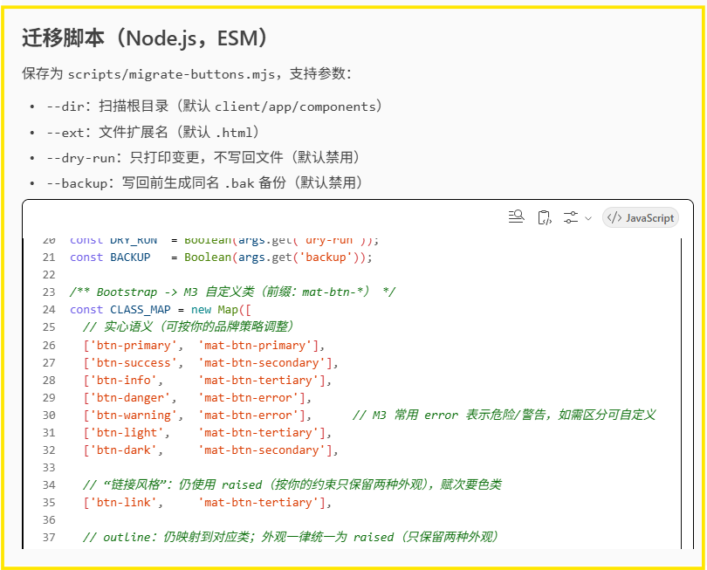The image size is (707, 570).
Task: Copy code with the clipboard icon
Action: [x=545, y=217]
